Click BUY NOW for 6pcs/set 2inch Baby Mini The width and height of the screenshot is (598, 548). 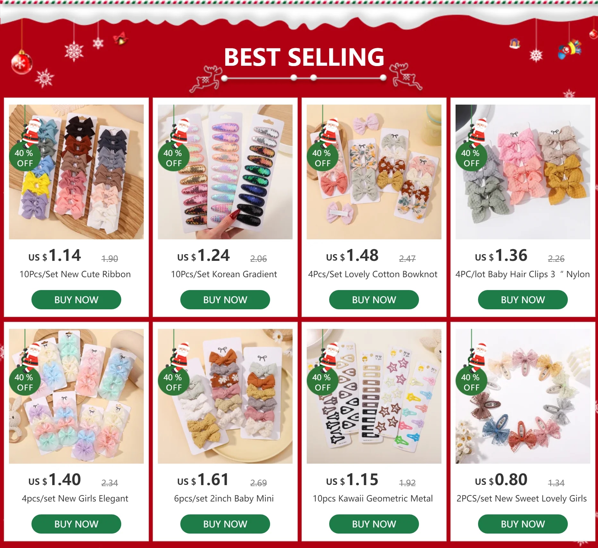click(225, 524)
